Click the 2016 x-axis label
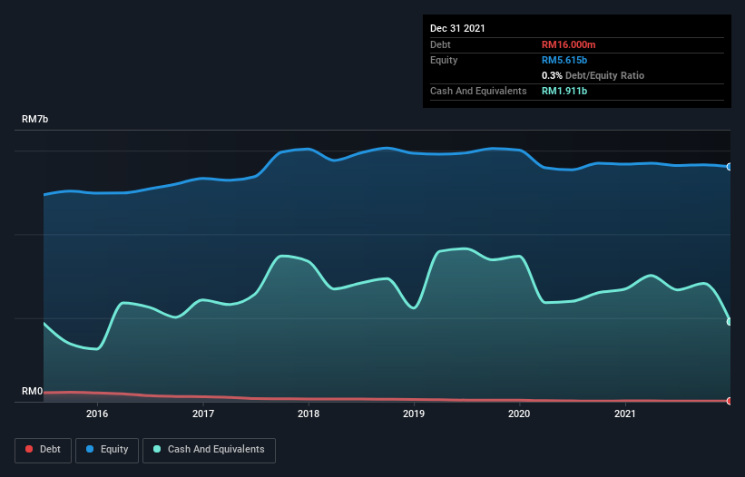The width and height of the screenshot is (745, 477). point(97,414)
